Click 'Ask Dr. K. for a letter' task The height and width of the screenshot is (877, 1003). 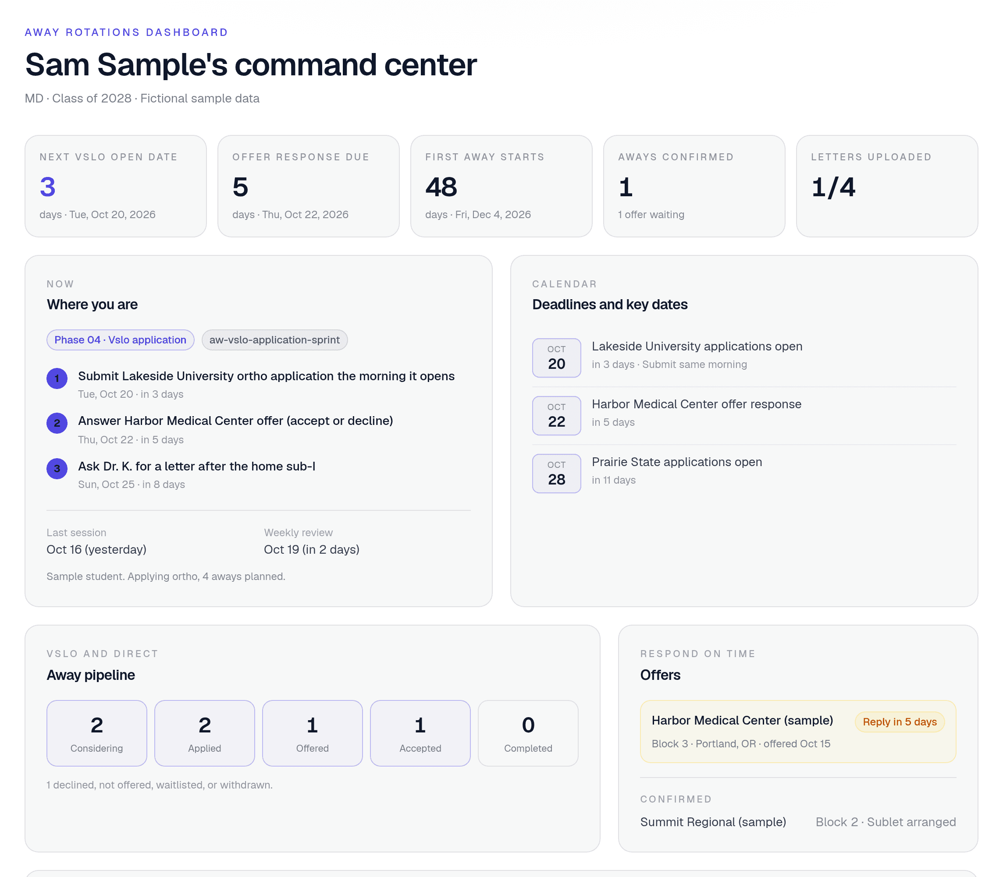click(197, 467)
